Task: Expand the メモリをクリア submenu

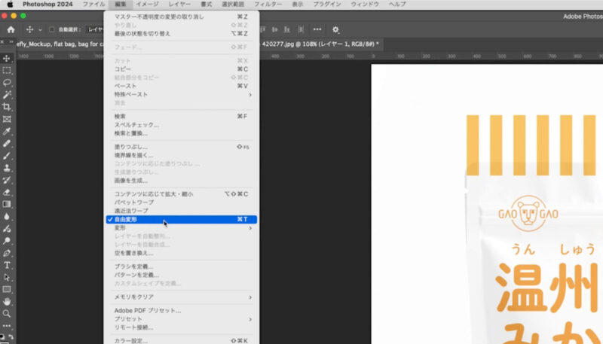Action: pos(182,297)
